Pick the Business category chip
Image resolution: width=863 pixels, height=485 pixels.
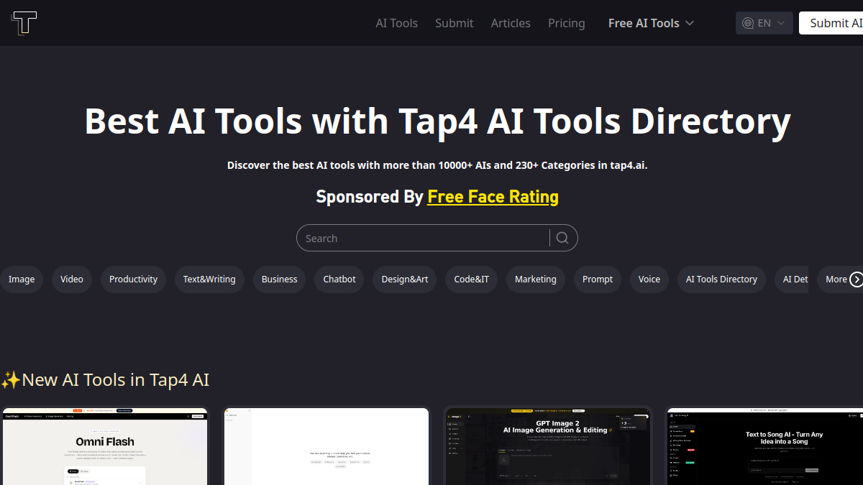coord(280,280)
